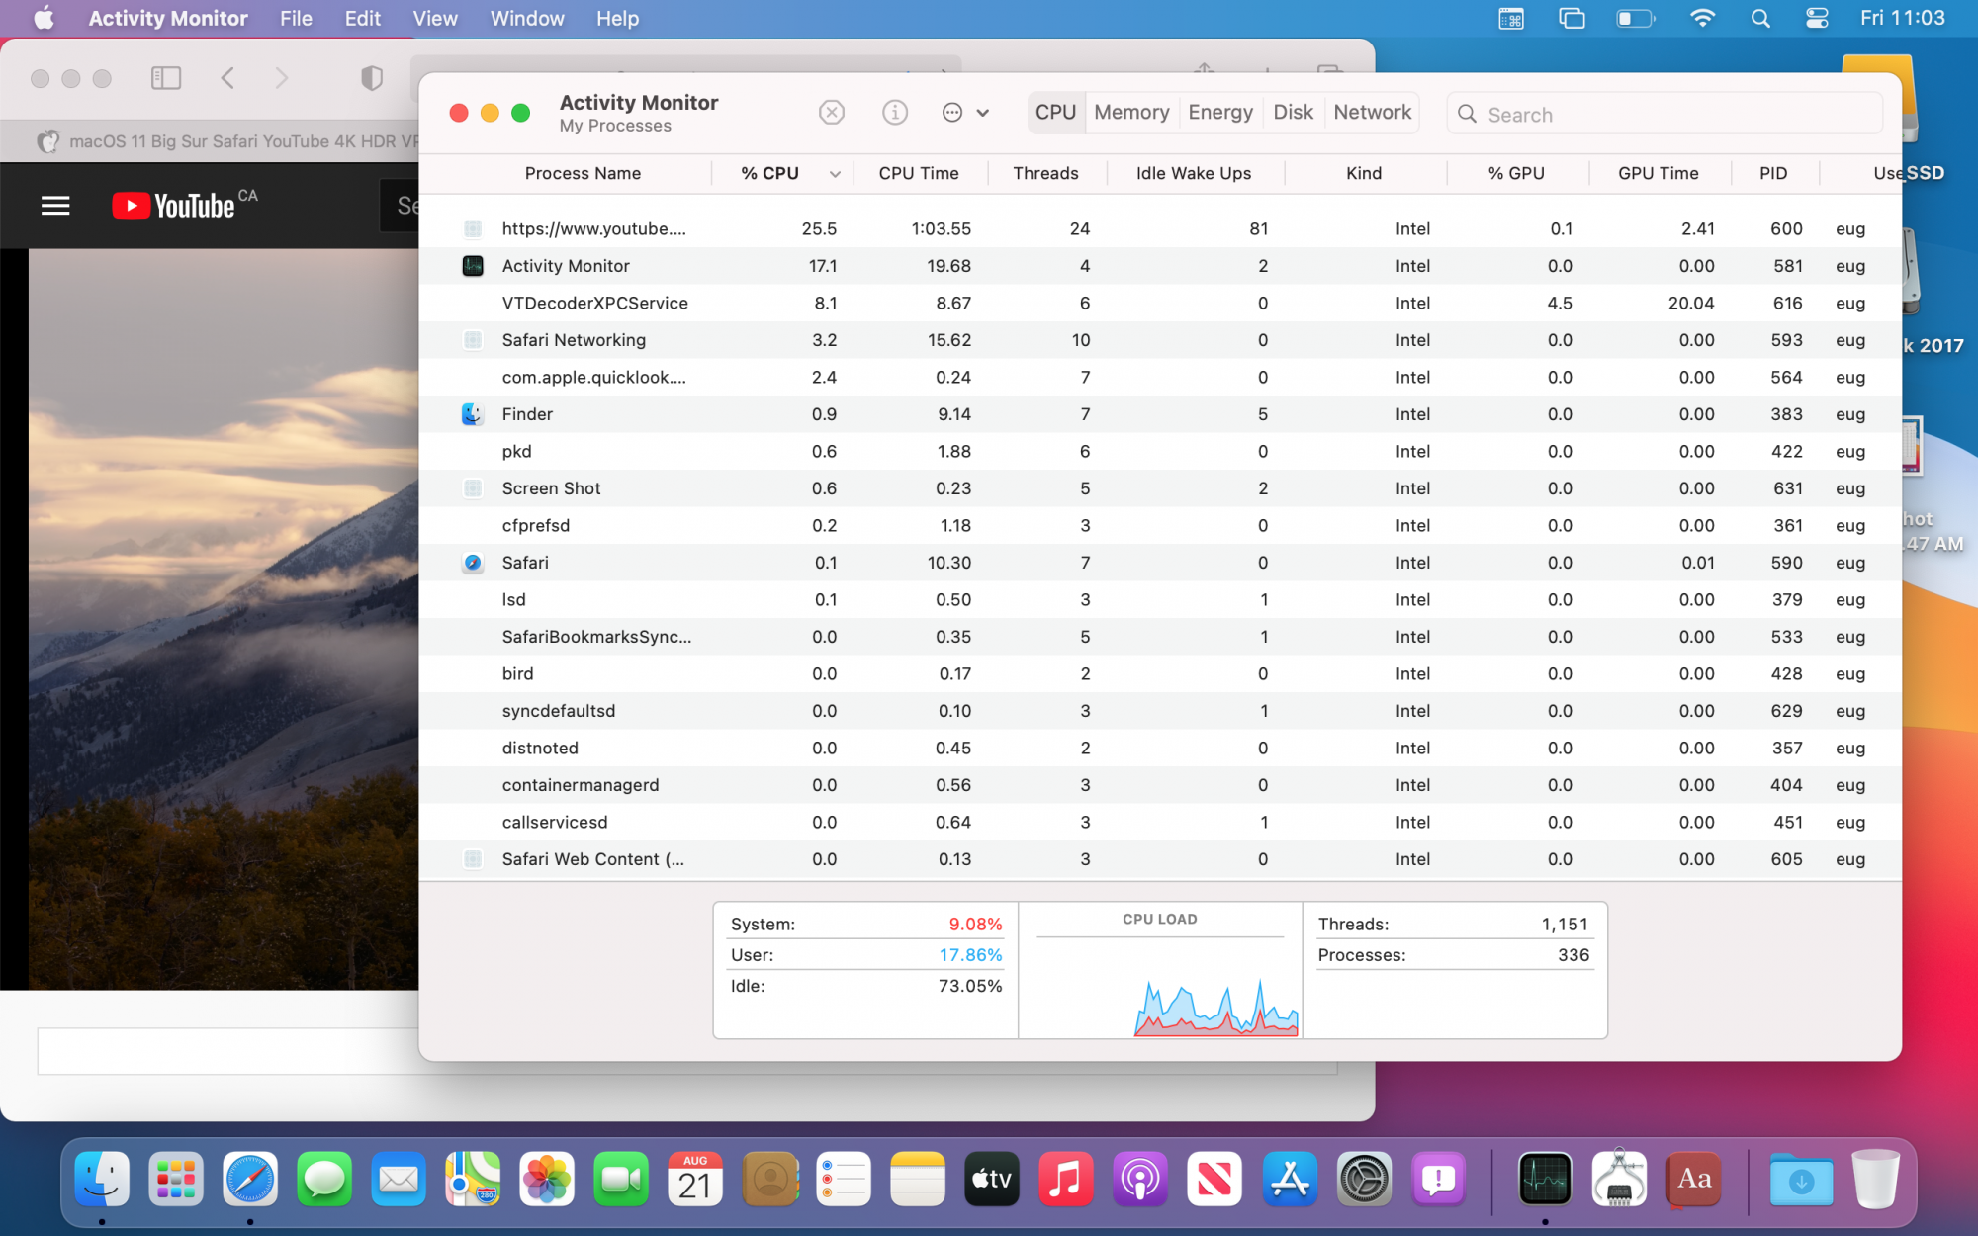Open Finder from the Dock
The image size is (1978, 1236).
102,1179
